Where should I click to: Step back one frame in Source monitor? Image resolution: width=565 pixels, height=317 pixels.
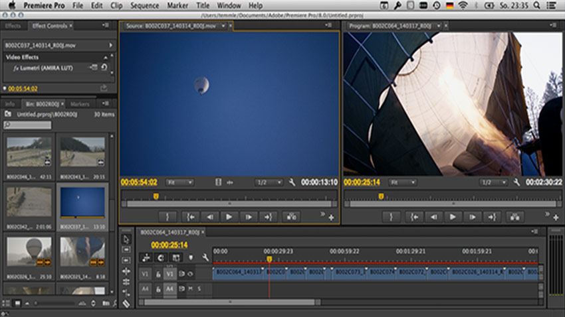coord(209,217)
